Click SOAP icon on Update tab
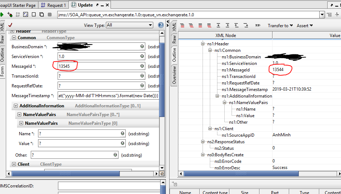This screenshot has width=341, height=194. point(74,5)
